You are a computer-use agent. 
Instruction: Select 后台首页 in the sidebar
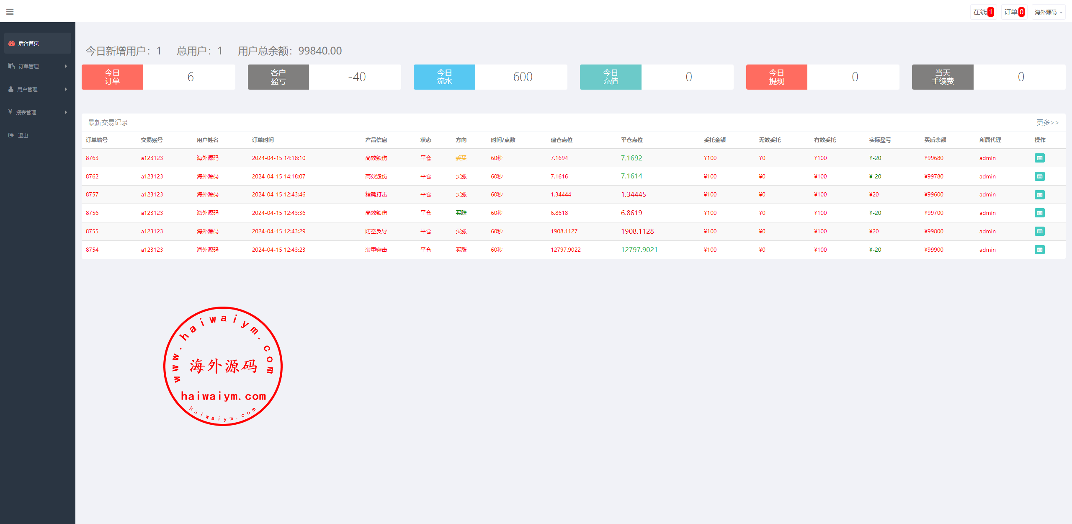pyautogui.click(x=28, y=43)
